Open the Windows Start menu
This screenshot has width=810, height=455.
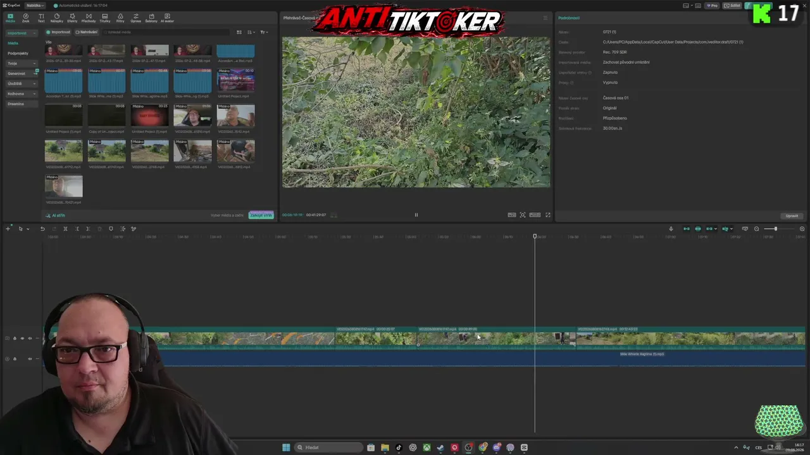(286, 447)
